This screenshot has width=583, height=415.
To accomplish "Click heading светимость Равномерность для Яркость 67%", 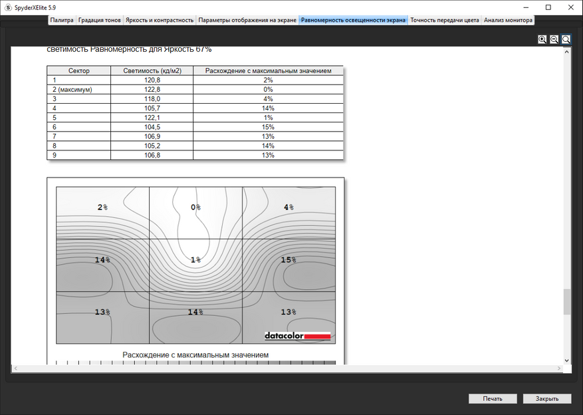I will coord(129,49).
